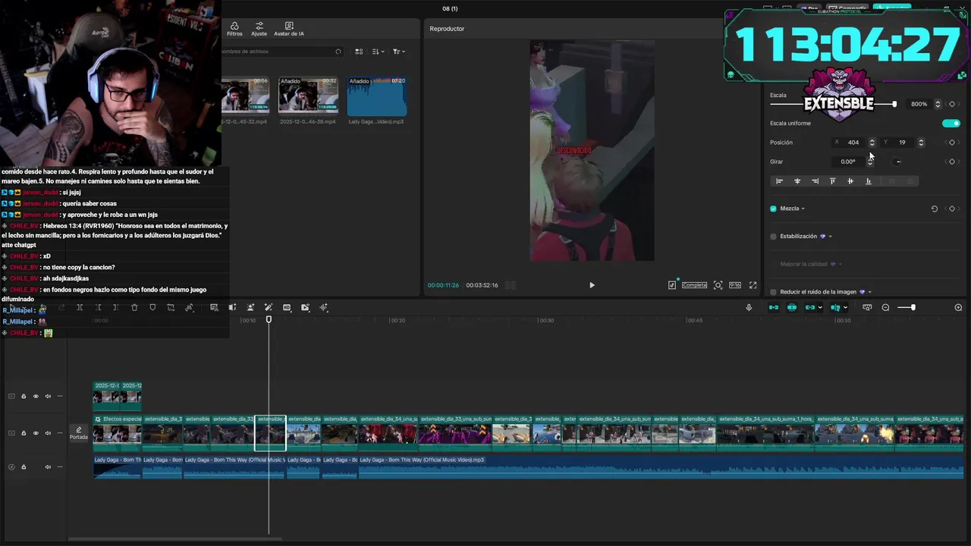Click the split clip tool
The height and width of the screenshot is (546, 971).
click(80, 307)
